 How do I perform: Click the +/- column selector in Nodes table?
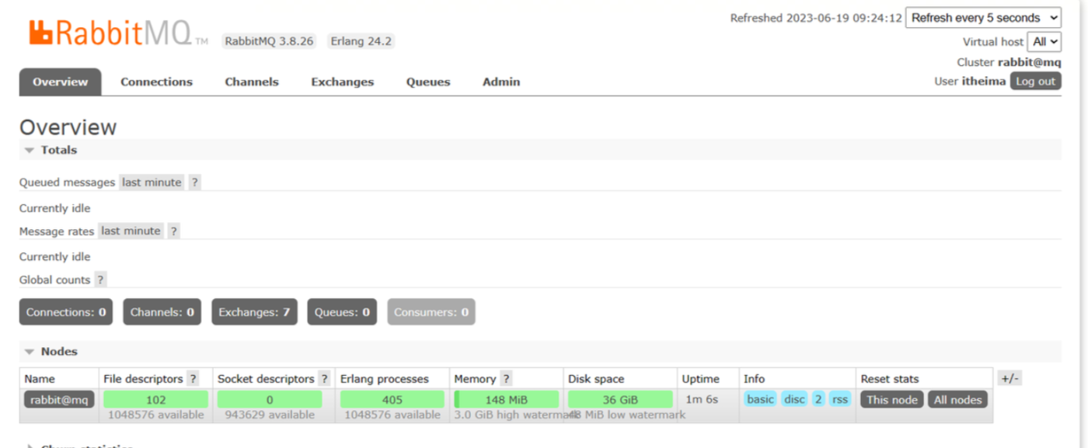[x=1009, y=378]
